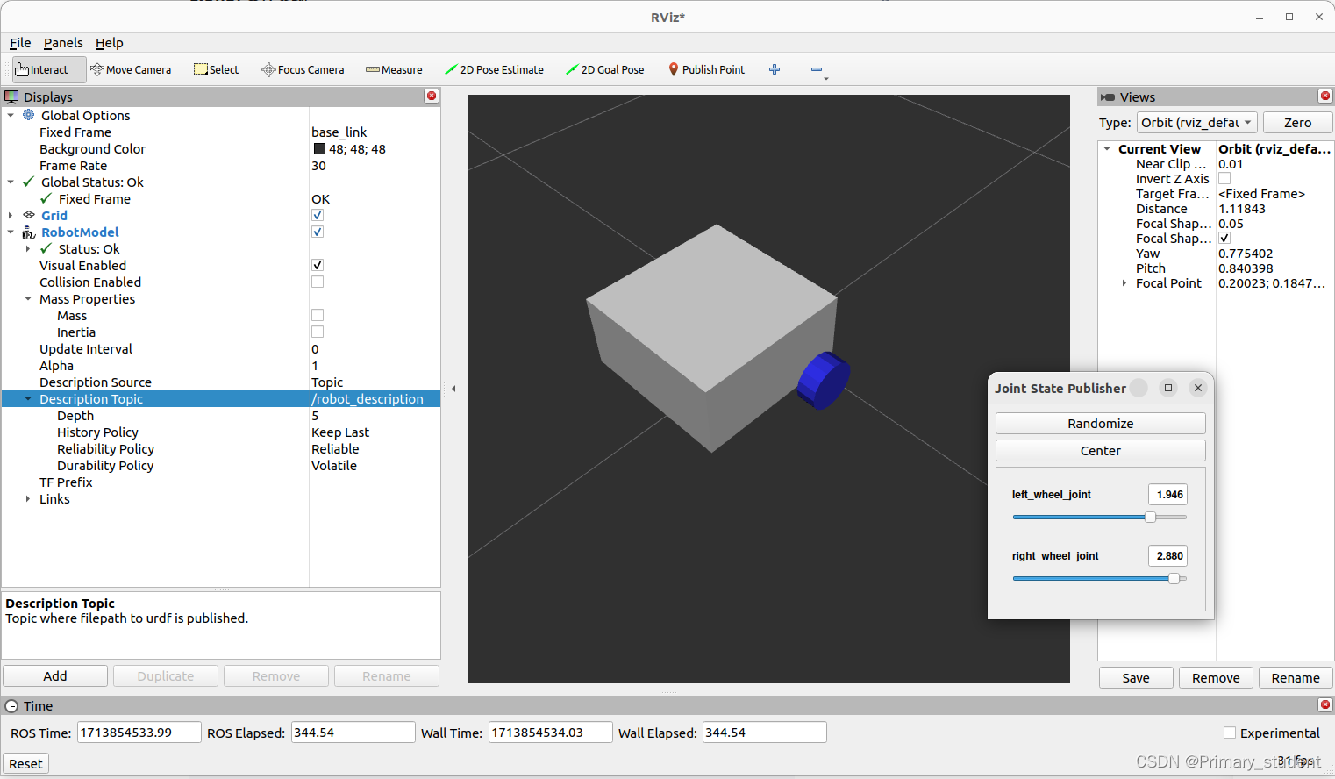The height and width of the screenshot is (779, 1335).
Task: Collapse the Global Options tree
Action: pyautogui.click(x=11, y=115)
